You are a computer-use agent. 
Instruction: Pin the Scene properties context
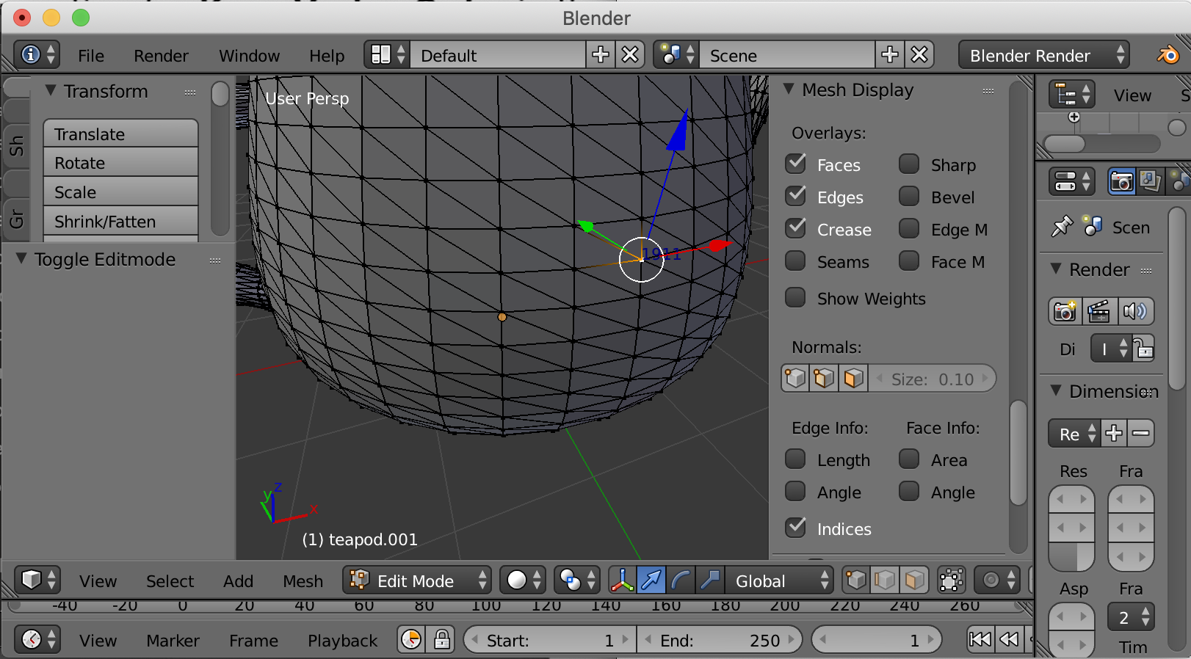click(1062, 227)
